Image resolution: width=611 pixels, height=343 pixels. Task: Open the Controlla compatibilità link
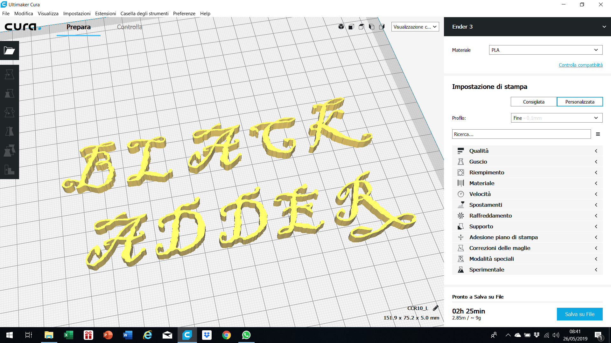(580, 65)
